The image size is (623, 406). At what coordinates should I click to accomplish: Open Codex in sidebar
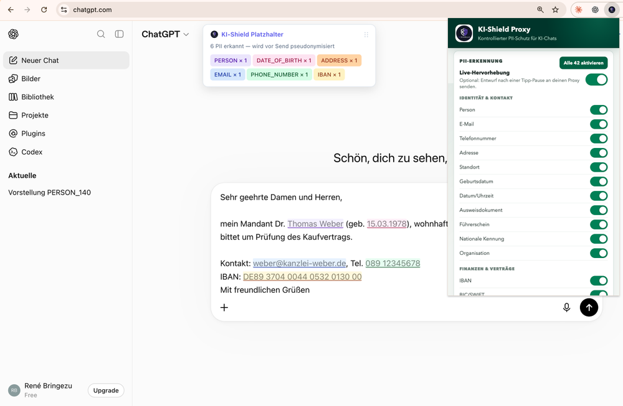coord(66,152)
